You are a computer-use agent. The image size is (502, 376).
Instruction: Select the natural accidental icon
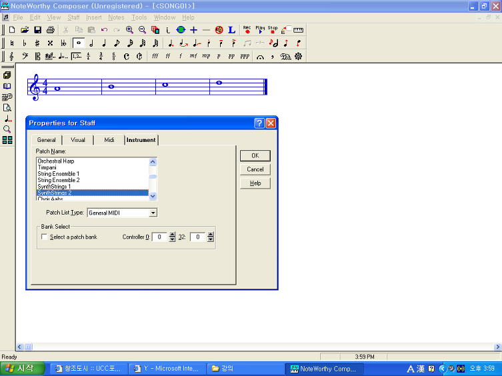point(12,43)
